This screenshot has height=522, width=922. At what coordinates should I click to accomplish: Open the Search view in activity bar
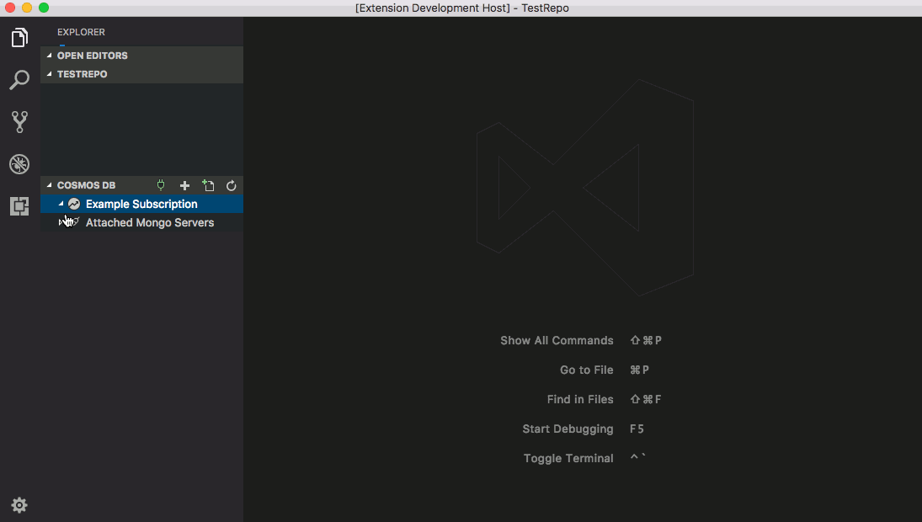click(19, 80)
